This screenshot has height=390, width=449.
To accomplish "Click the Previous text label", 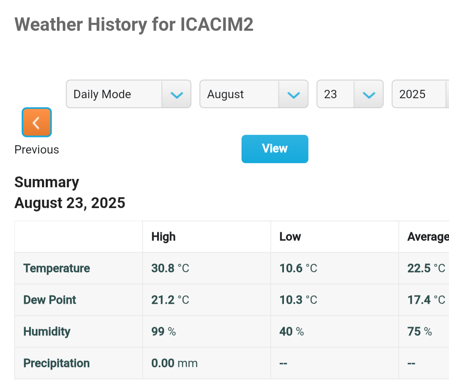I will coord(37,150).
